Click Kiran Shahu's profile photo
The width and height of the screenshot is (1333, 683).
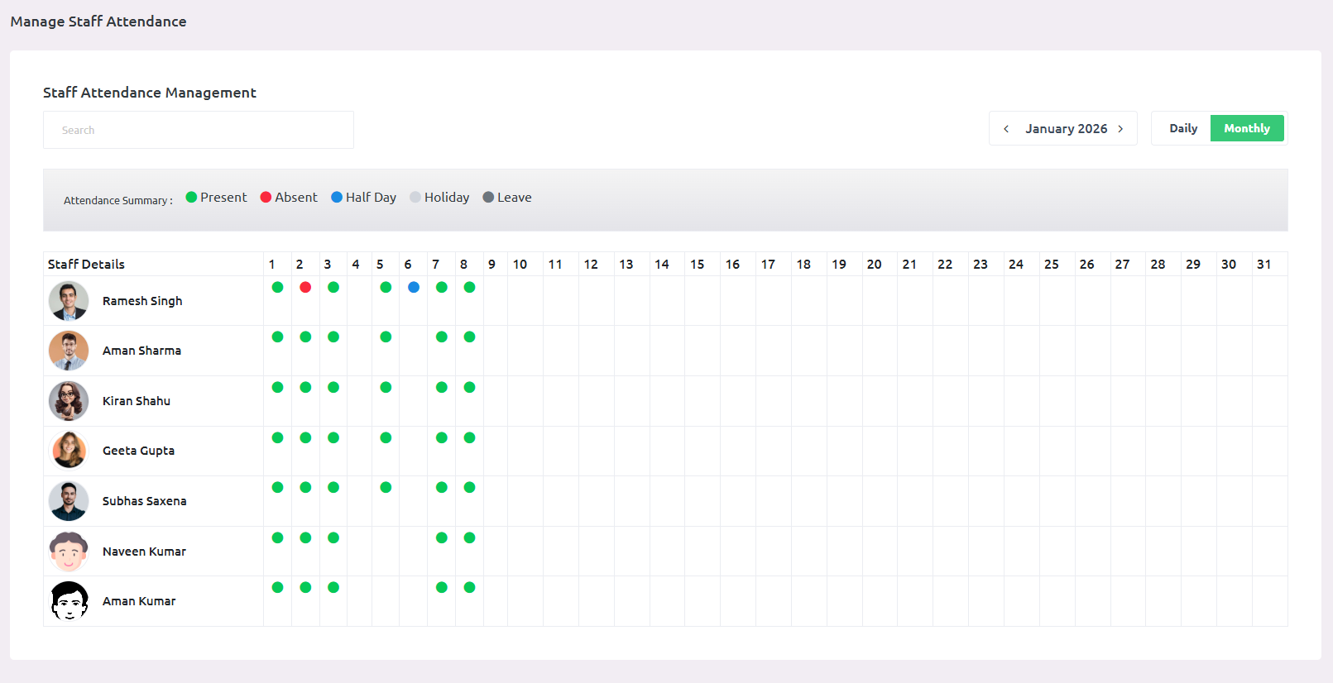pos(69,401)
